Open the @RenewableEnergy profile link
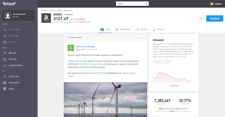Image resolution: width=225 pixels, height=117 pixels. coord(85,47)
